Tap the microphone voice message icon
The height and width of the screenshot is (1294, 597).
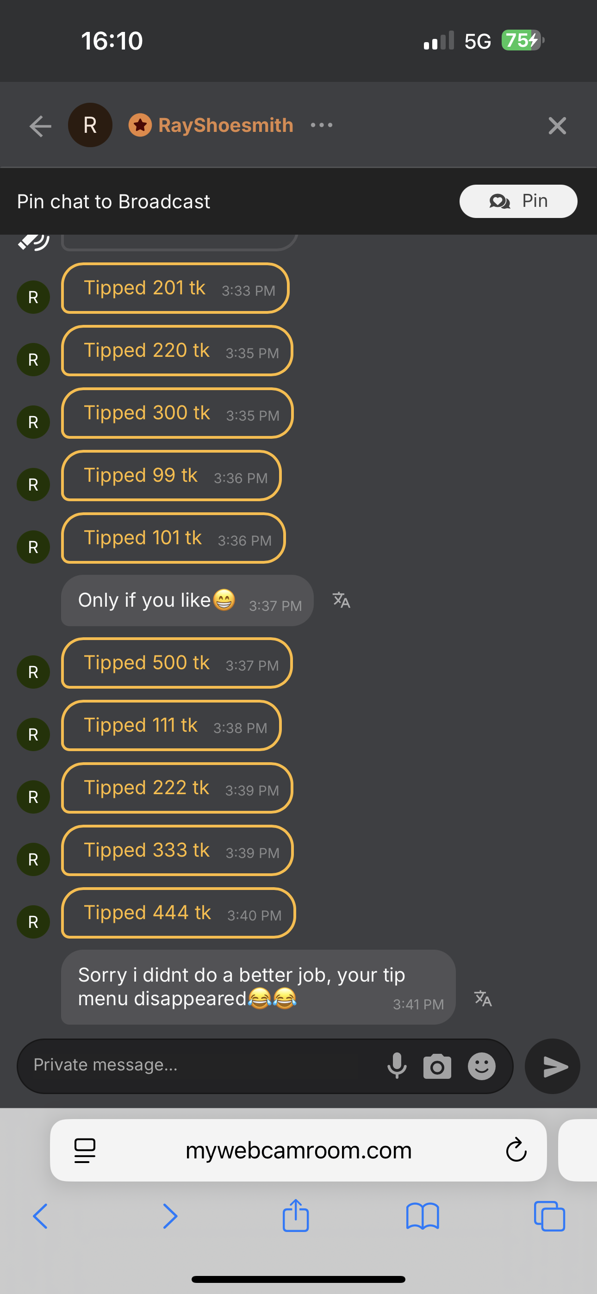(397, 1065)
